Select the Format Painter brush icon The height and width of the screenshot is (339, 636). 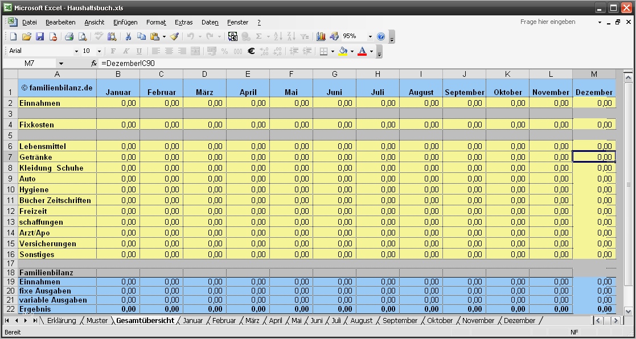174,36
